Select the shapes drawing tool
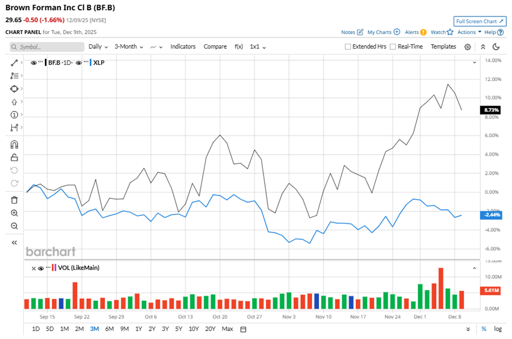This screenshot has height=339, width=512. [x=14, y=88]
